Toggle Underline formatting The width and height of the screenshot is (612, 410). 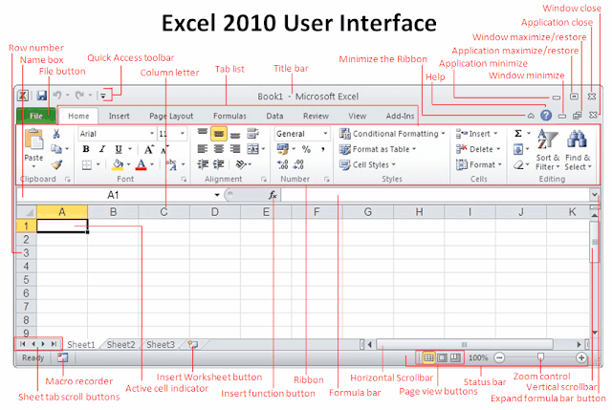[119, 149]
